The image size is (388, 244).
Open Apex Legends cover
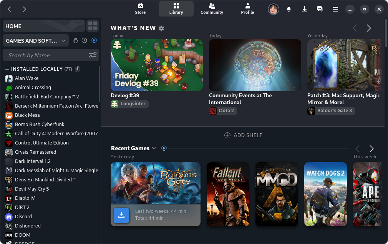click(367, 194)
